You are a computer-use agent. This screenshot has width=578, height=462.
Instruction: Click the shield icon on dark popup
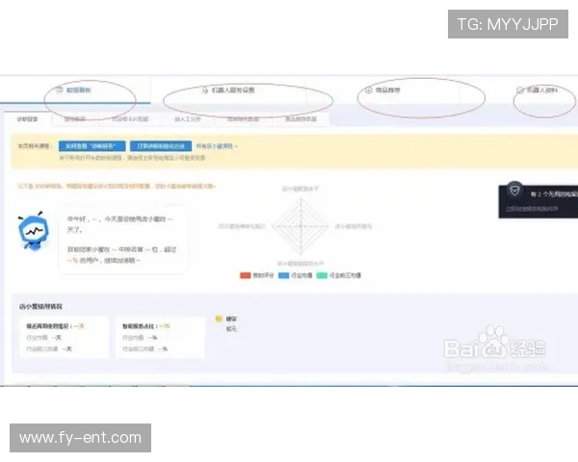[x=514, y=191]
